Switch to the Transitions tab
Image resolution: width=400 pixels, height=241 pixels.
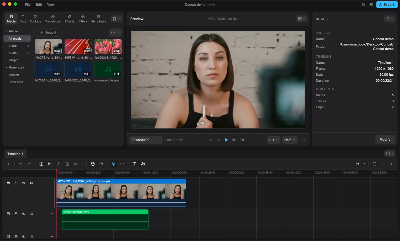[x=53, y=19]
